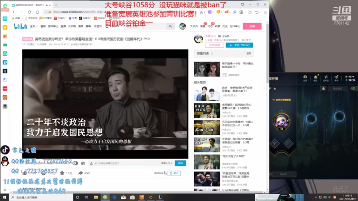The image size is (358, 201).
Task: Click the browser undo arrow icon
Action: tap(257, 12)
